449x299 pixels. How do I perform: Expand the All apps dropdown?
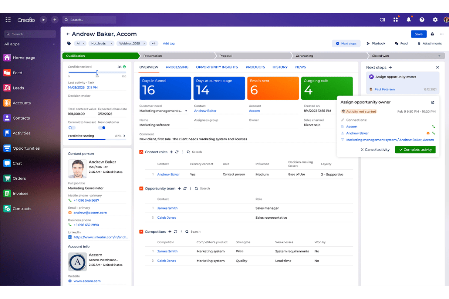point(54,44)
